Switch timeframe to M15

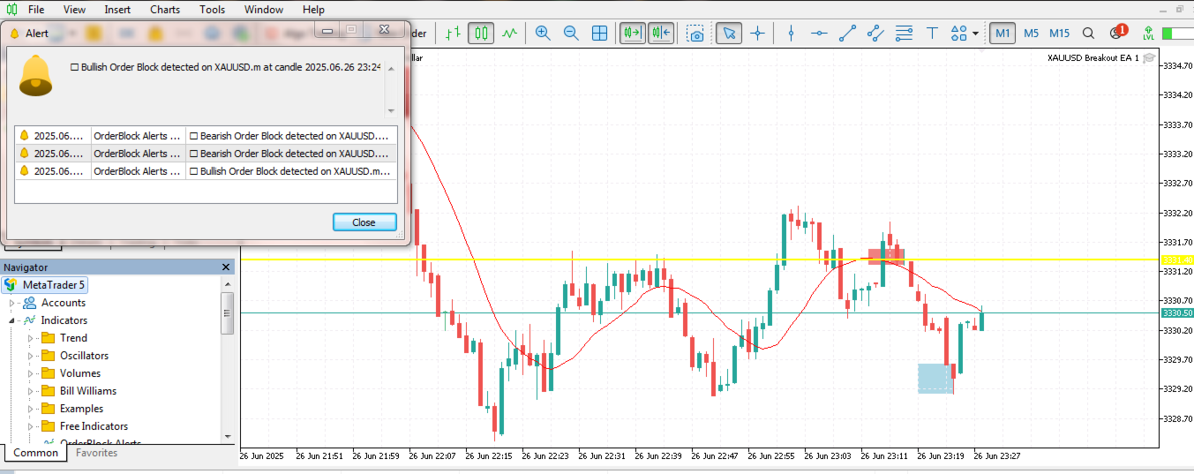pos(1059,34)
